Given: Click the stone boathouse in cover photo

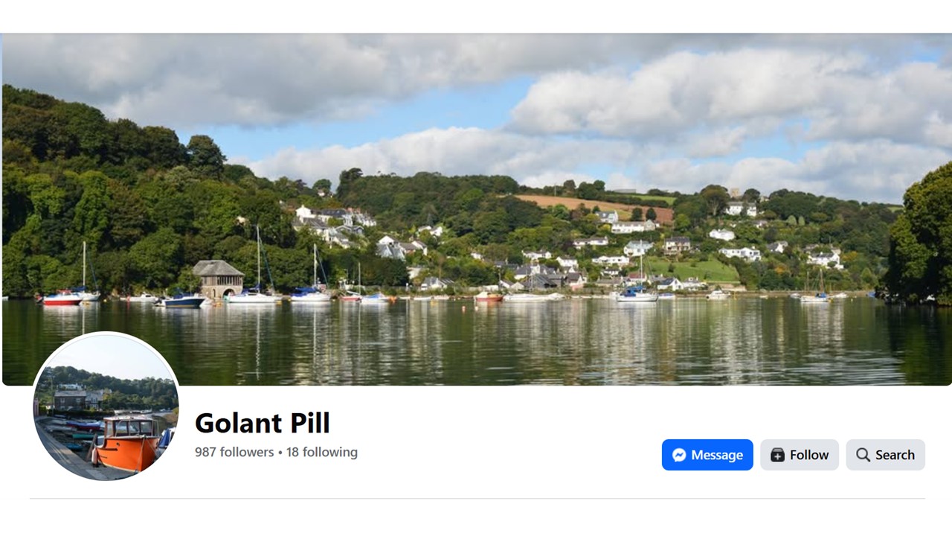Looking at the screenshot, I should [x=218, y=279].
